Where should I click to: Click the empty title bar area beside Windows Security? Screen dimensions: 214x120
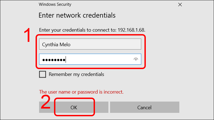coord(120,5)
